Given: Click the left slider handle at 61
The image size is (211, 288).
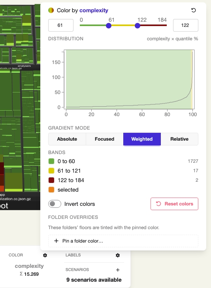Looking at the screenshot, I should coord(109,26).
